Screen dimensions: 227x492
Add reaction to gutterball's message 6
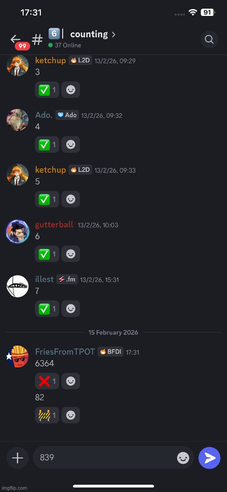coord(71,254)
